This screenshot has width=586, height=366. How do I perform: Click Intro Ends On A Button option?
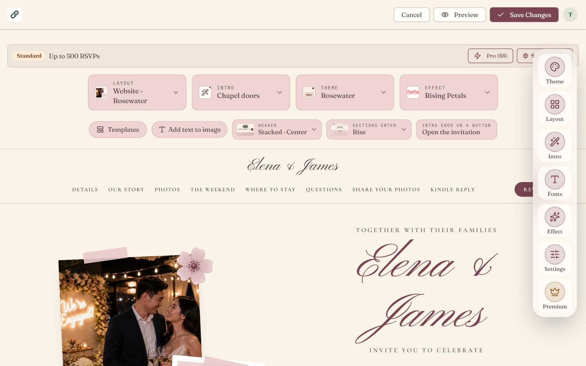point(456,129)
